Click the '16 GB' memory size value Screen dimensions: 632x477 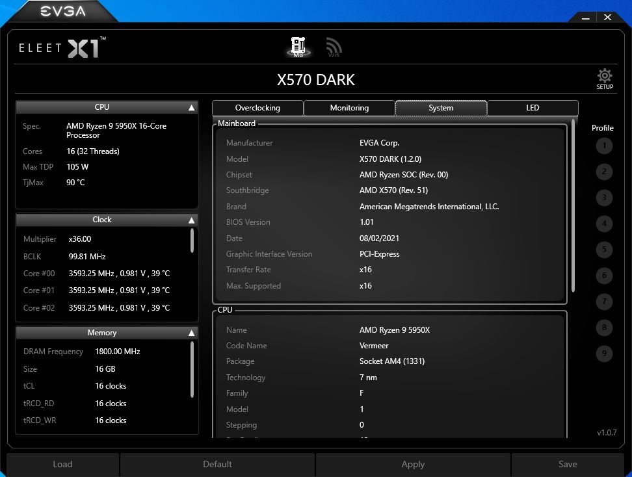(x=105, y=369)
